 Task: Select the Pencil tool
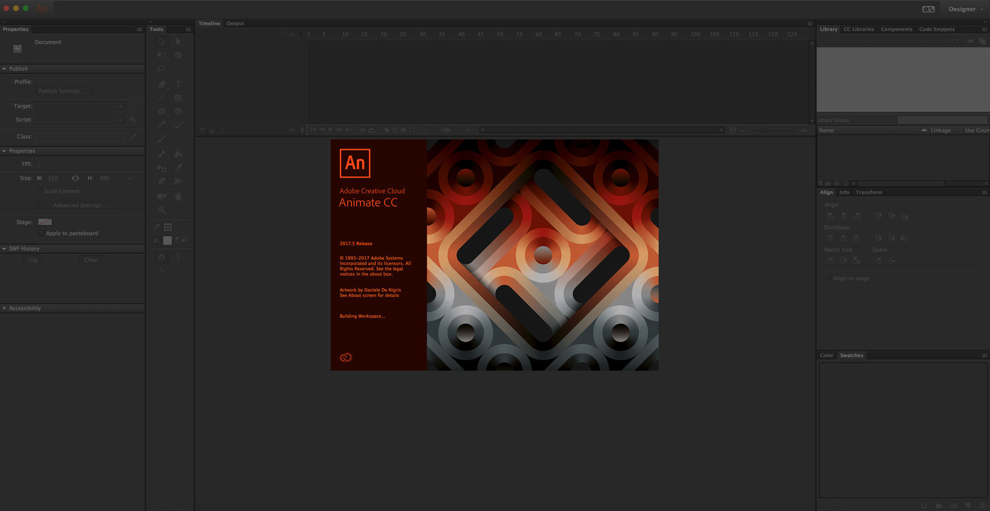pyautogui.click(x=162, y=125)
